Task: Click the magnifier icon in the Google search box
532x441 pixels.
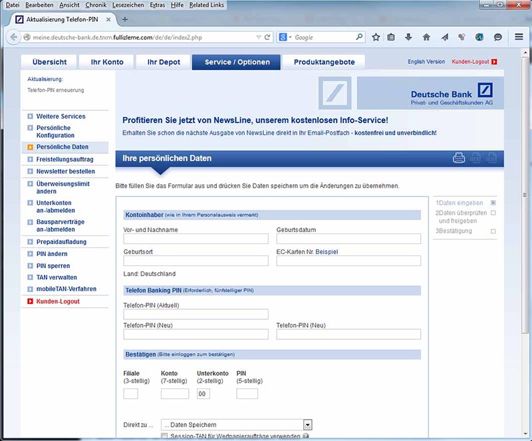Action: tap(359, 37)
